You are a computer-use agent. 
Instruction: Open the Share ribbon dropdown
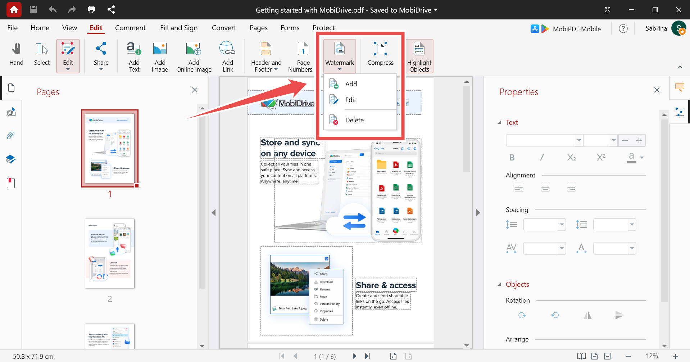101,56
